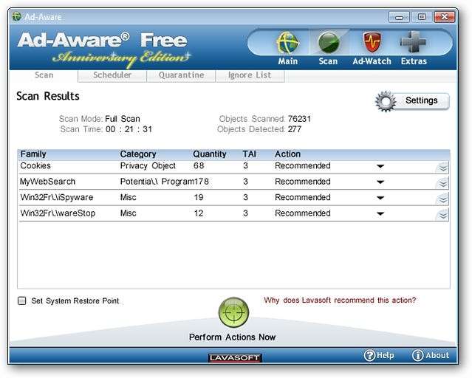This screenshot has height=378, width=472.
Task: Switch to the Scan tab
Action: pyautogui.click(x=44, y=75)
